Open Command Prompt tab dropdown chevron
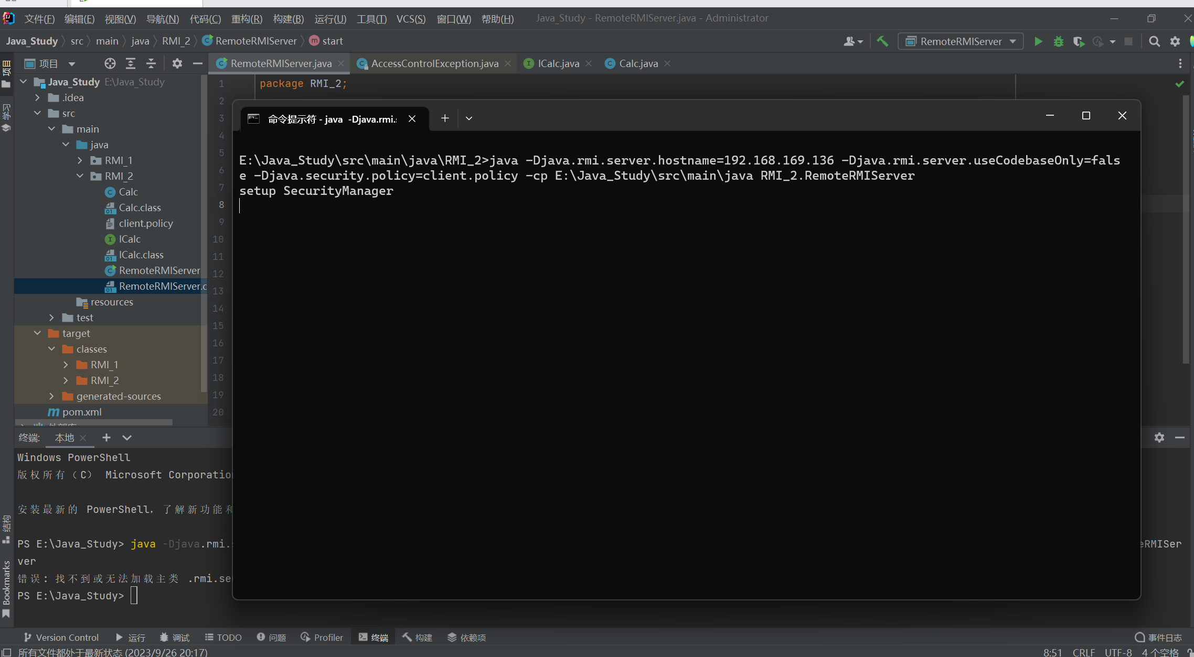1194x657 pixels. 469,118
